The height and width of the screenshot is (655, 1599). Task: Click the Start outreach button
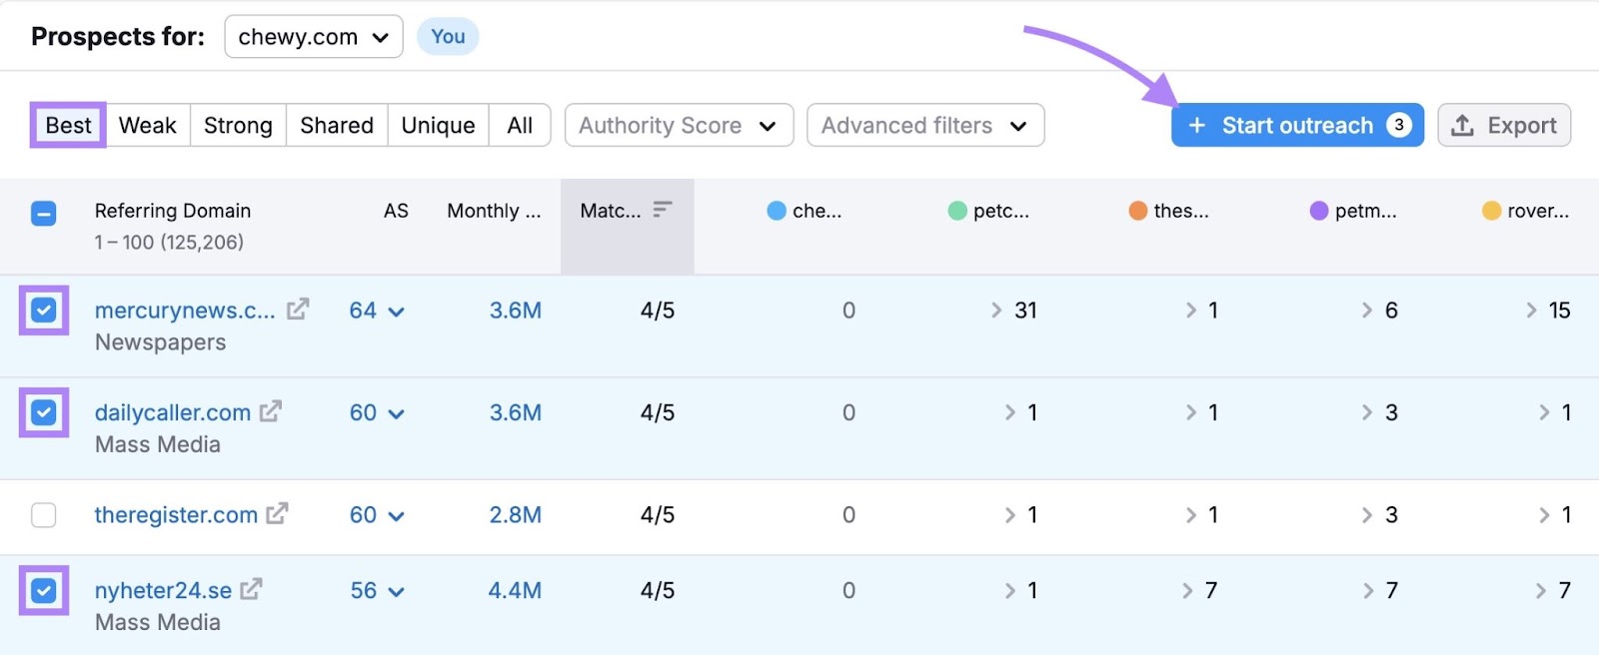point(1296,126)
